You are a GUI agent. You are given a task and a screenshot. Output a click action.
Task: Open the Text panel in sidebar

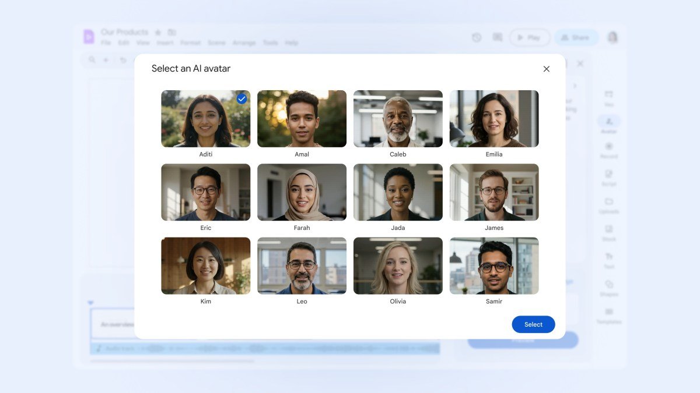coord(609,260)
